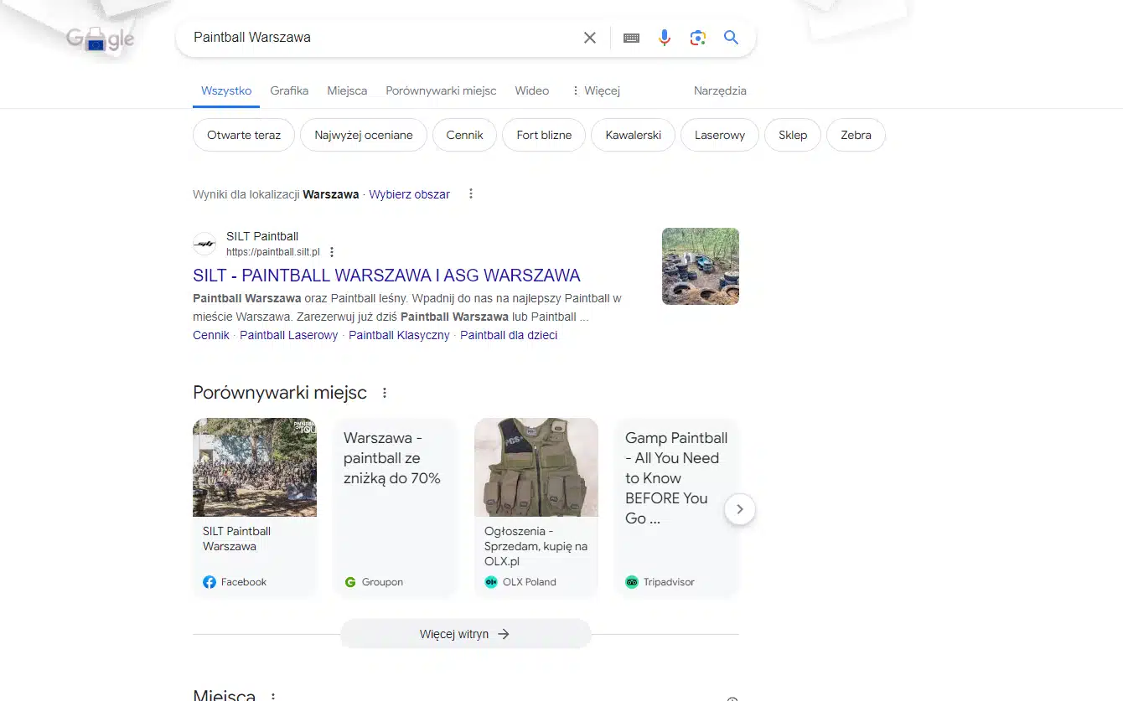Click inside the Paintball Warszawa search field
This screenshot has width=1123, height=701.
point(381,38)
